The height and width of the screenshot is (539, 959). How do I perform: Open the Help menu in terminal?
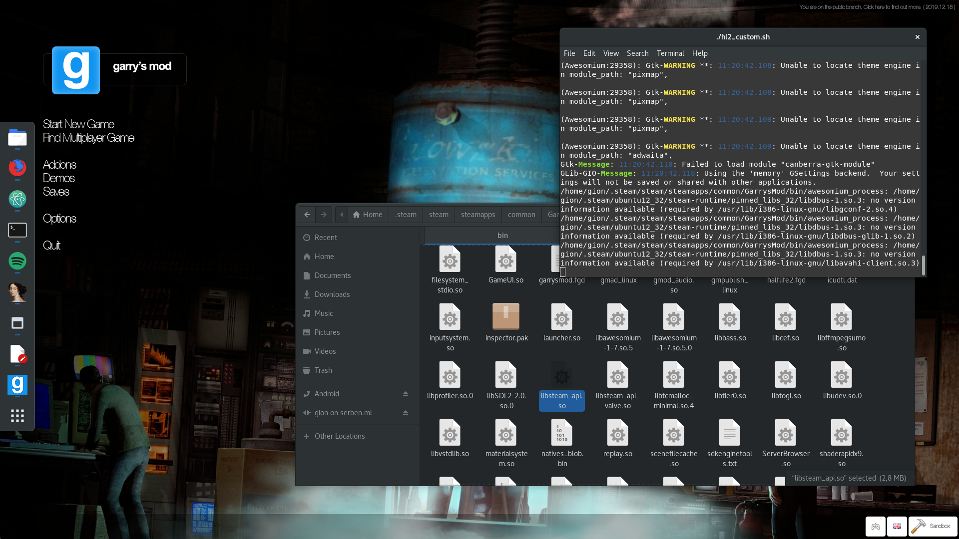click(x=700, y=53)
